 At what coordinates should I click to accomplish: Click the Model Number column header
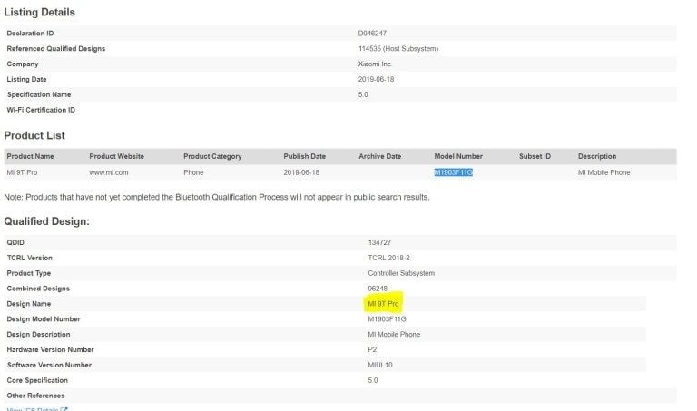pos(458,156)
